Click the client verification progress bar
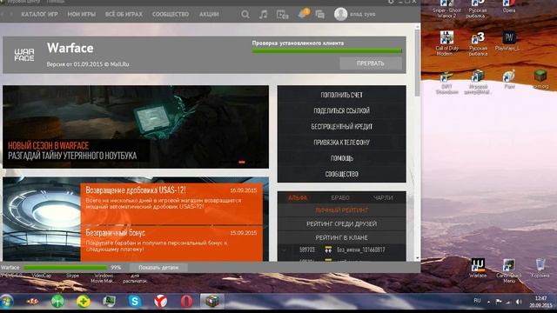 (327, 51)
